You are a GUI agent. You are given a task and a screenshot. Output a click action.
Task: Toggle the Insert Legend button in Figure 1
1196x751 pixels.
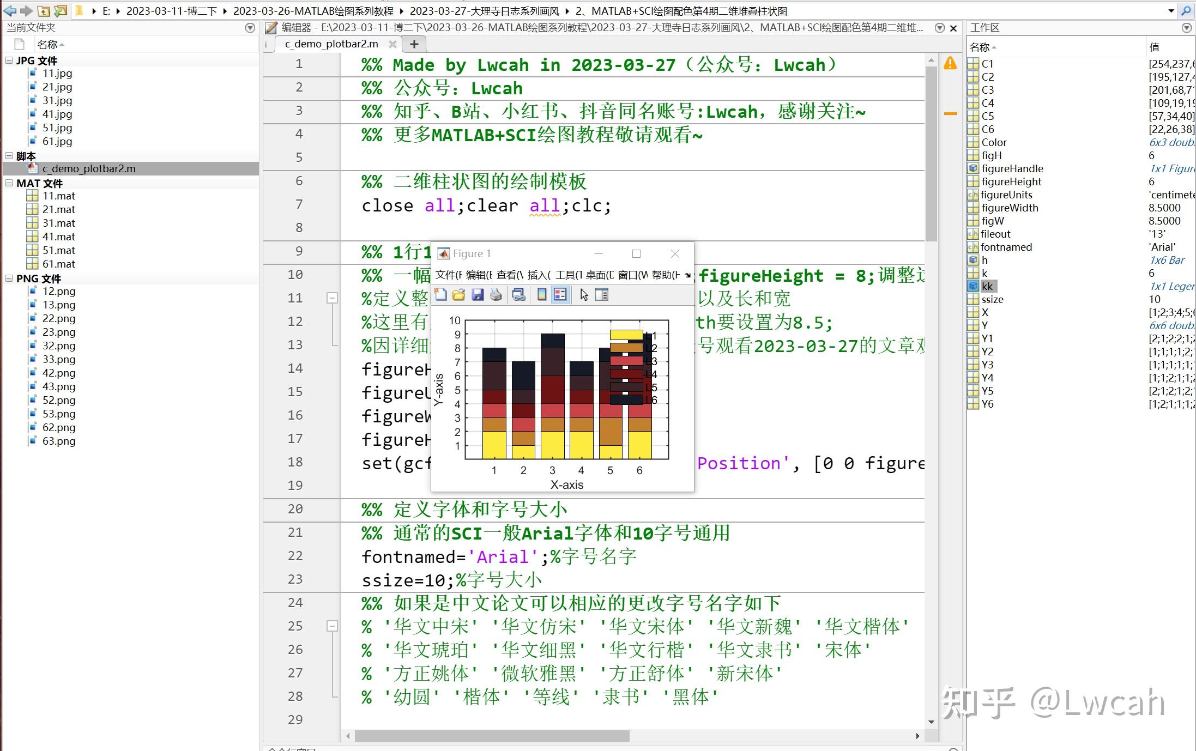(559, 294)
